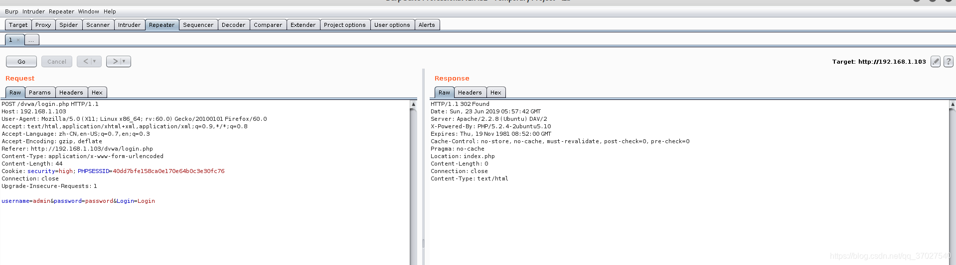This screenshot has height=265, width=956.
Task: Select the Repeater tab
Action: [x=162, y=25]
